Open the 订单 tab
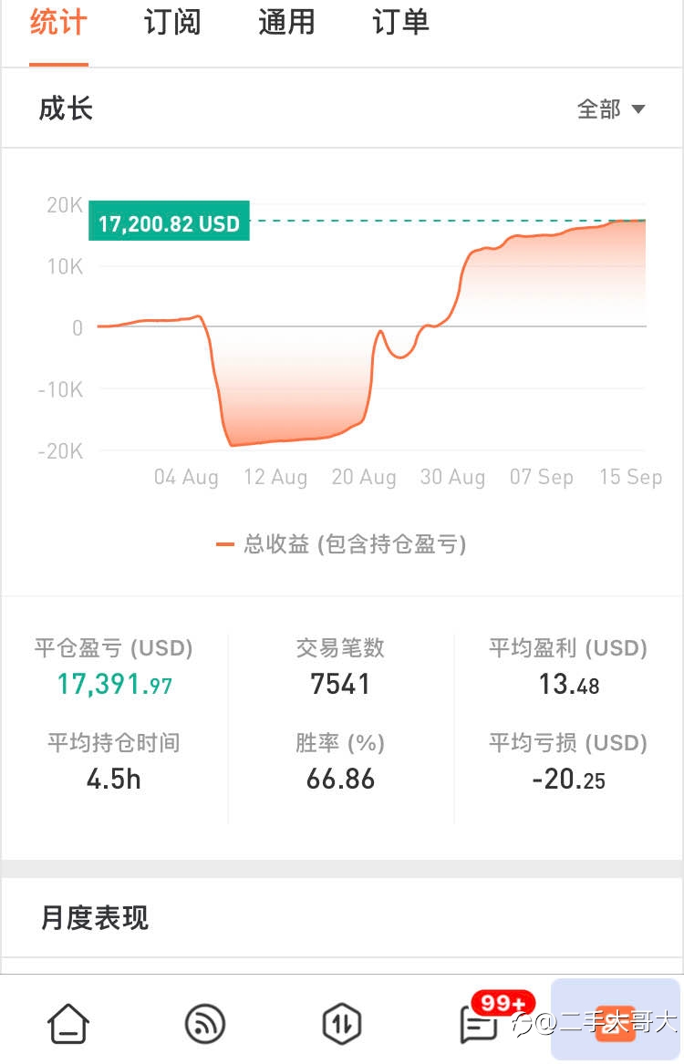The height and width of the screenshot is (1064, 684). click(x=400, y=23)
